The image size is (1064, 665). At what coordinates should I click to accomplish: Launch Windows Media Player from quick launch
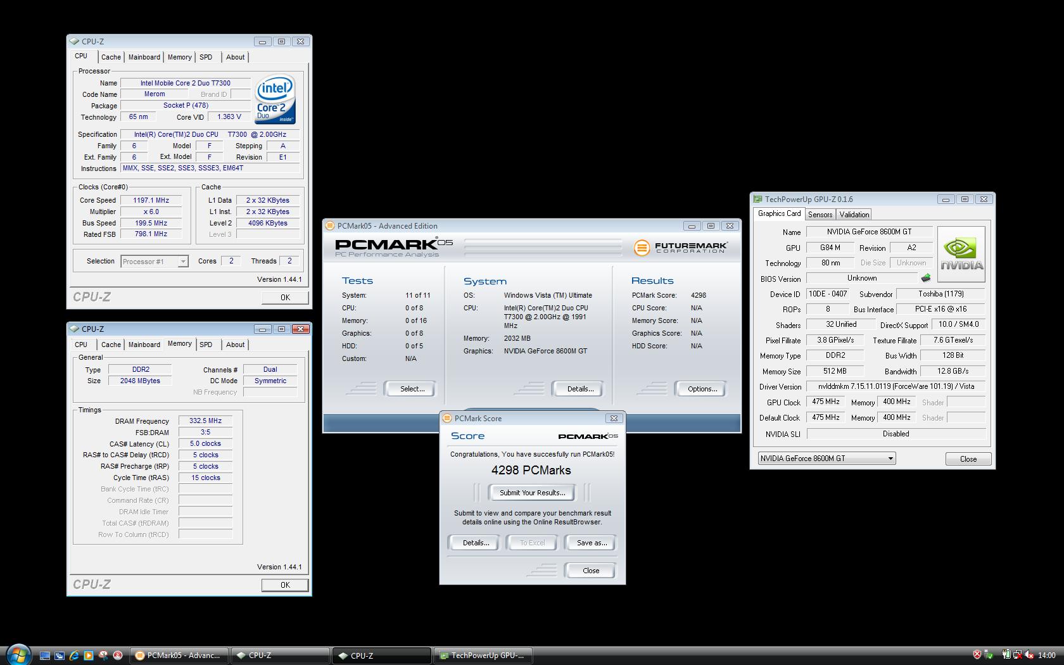coord(89,655)
